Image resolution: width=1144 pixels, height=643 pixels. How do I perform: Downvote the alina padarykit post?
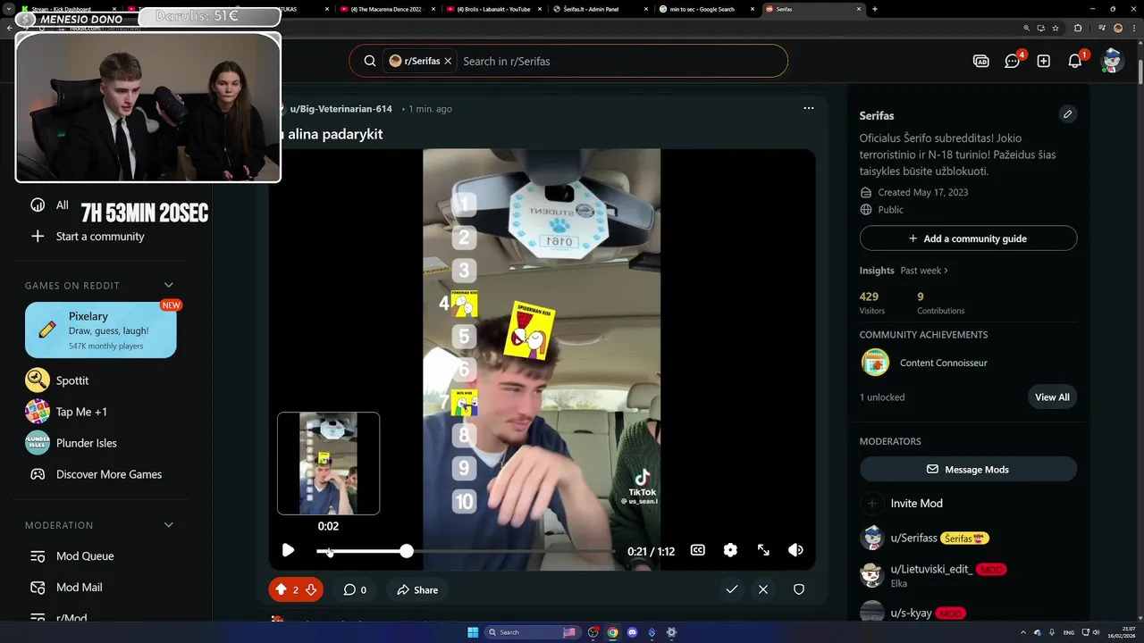(311, 589)
